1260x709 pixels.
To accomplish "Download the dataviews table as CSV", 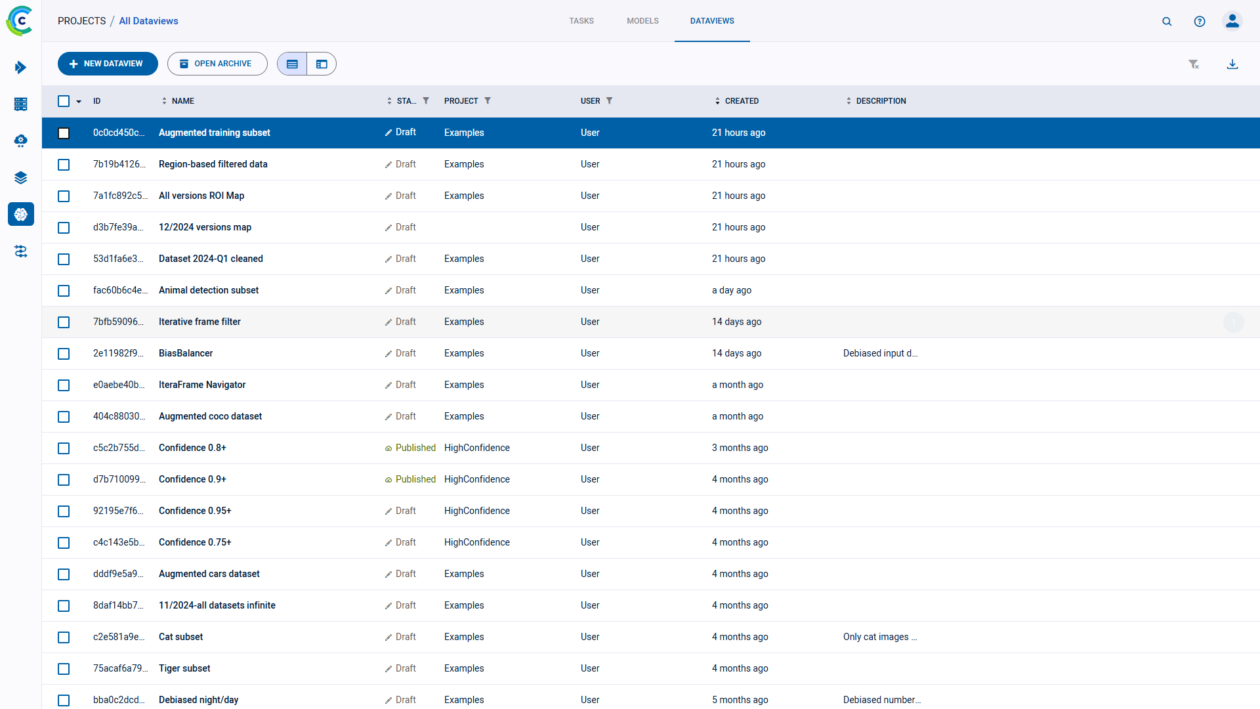I will [1233, 64].
